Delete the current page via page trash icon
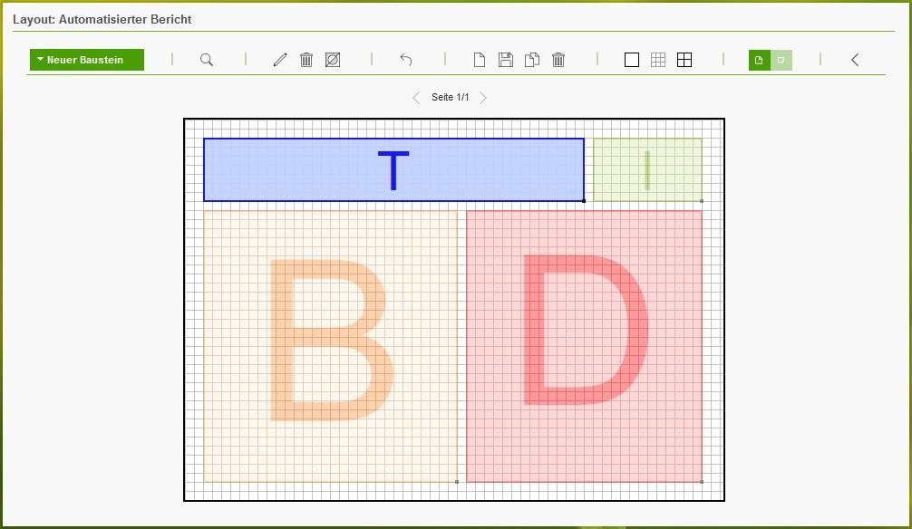 coord(558,59)
